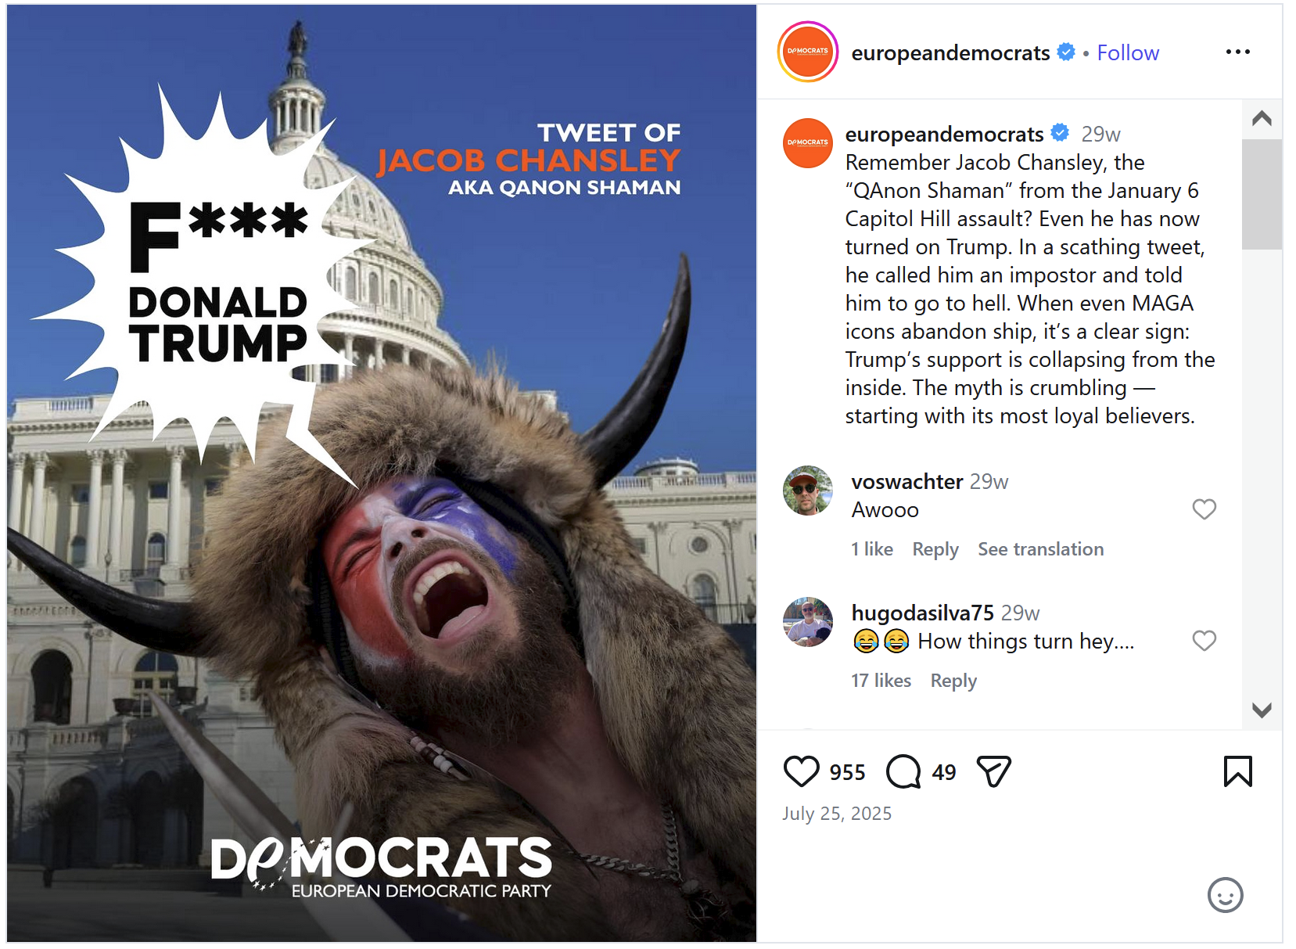Viewport: 1296px width, 949px height.
Task: Click See translation under Awooo comment
Action: (1040, 549)
